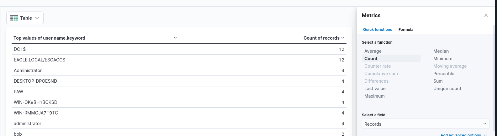This screenshot has width=497, height=136.
Task: Click the Administrator row value
Action: pos(28,70)
